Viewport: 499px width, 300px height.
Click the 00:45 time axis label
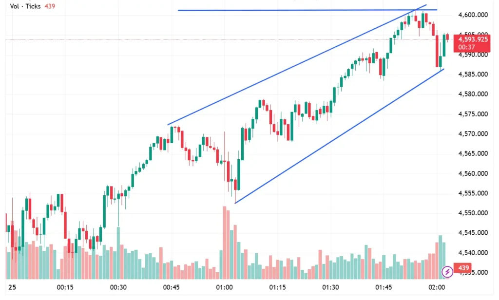(172, 287)
